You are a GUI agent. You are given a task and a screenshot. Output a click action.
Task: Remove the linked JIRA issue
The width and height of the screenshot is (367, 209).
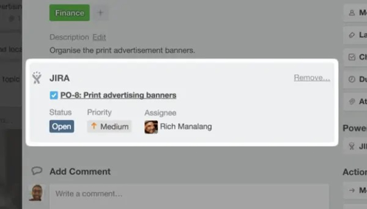pyautogui.click(x=312, y=78)
